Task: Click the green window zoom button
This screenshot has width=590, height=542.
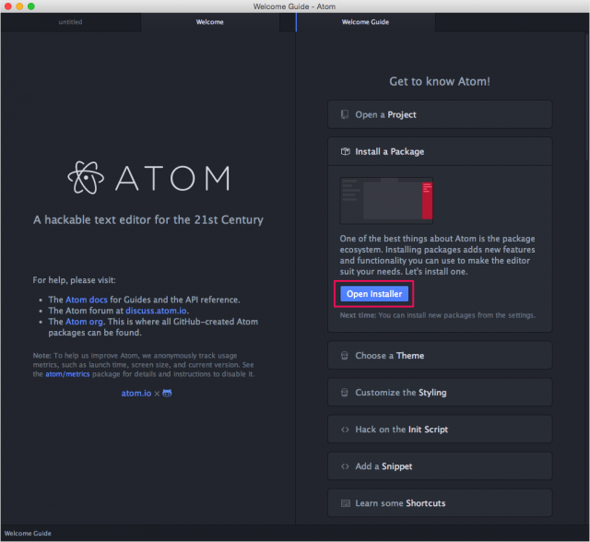Action: [31, 6]
